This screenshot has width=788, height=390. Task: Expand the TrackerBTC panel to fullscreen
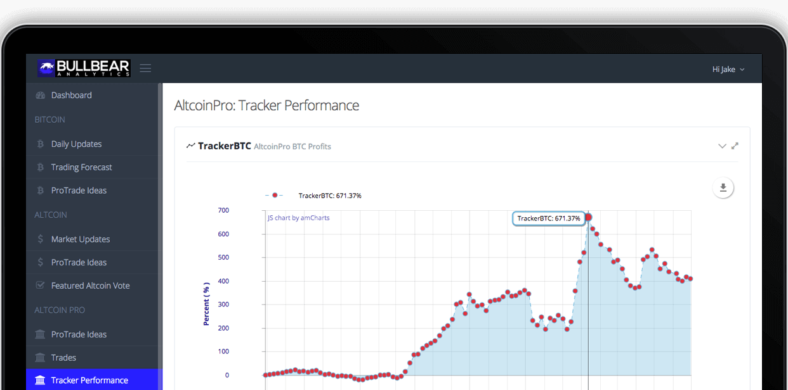point(735,146)
